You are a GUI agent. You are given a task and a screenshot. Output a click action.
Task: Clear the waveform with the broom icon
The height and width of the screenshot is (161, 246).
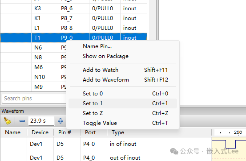click(7, 121)
